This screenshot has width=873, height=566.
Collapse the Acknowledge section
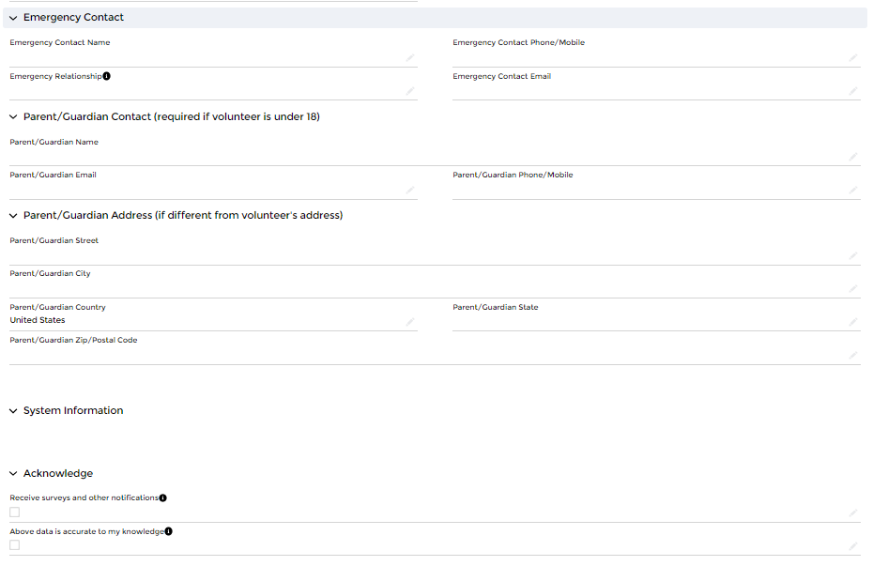coord(13,474)
